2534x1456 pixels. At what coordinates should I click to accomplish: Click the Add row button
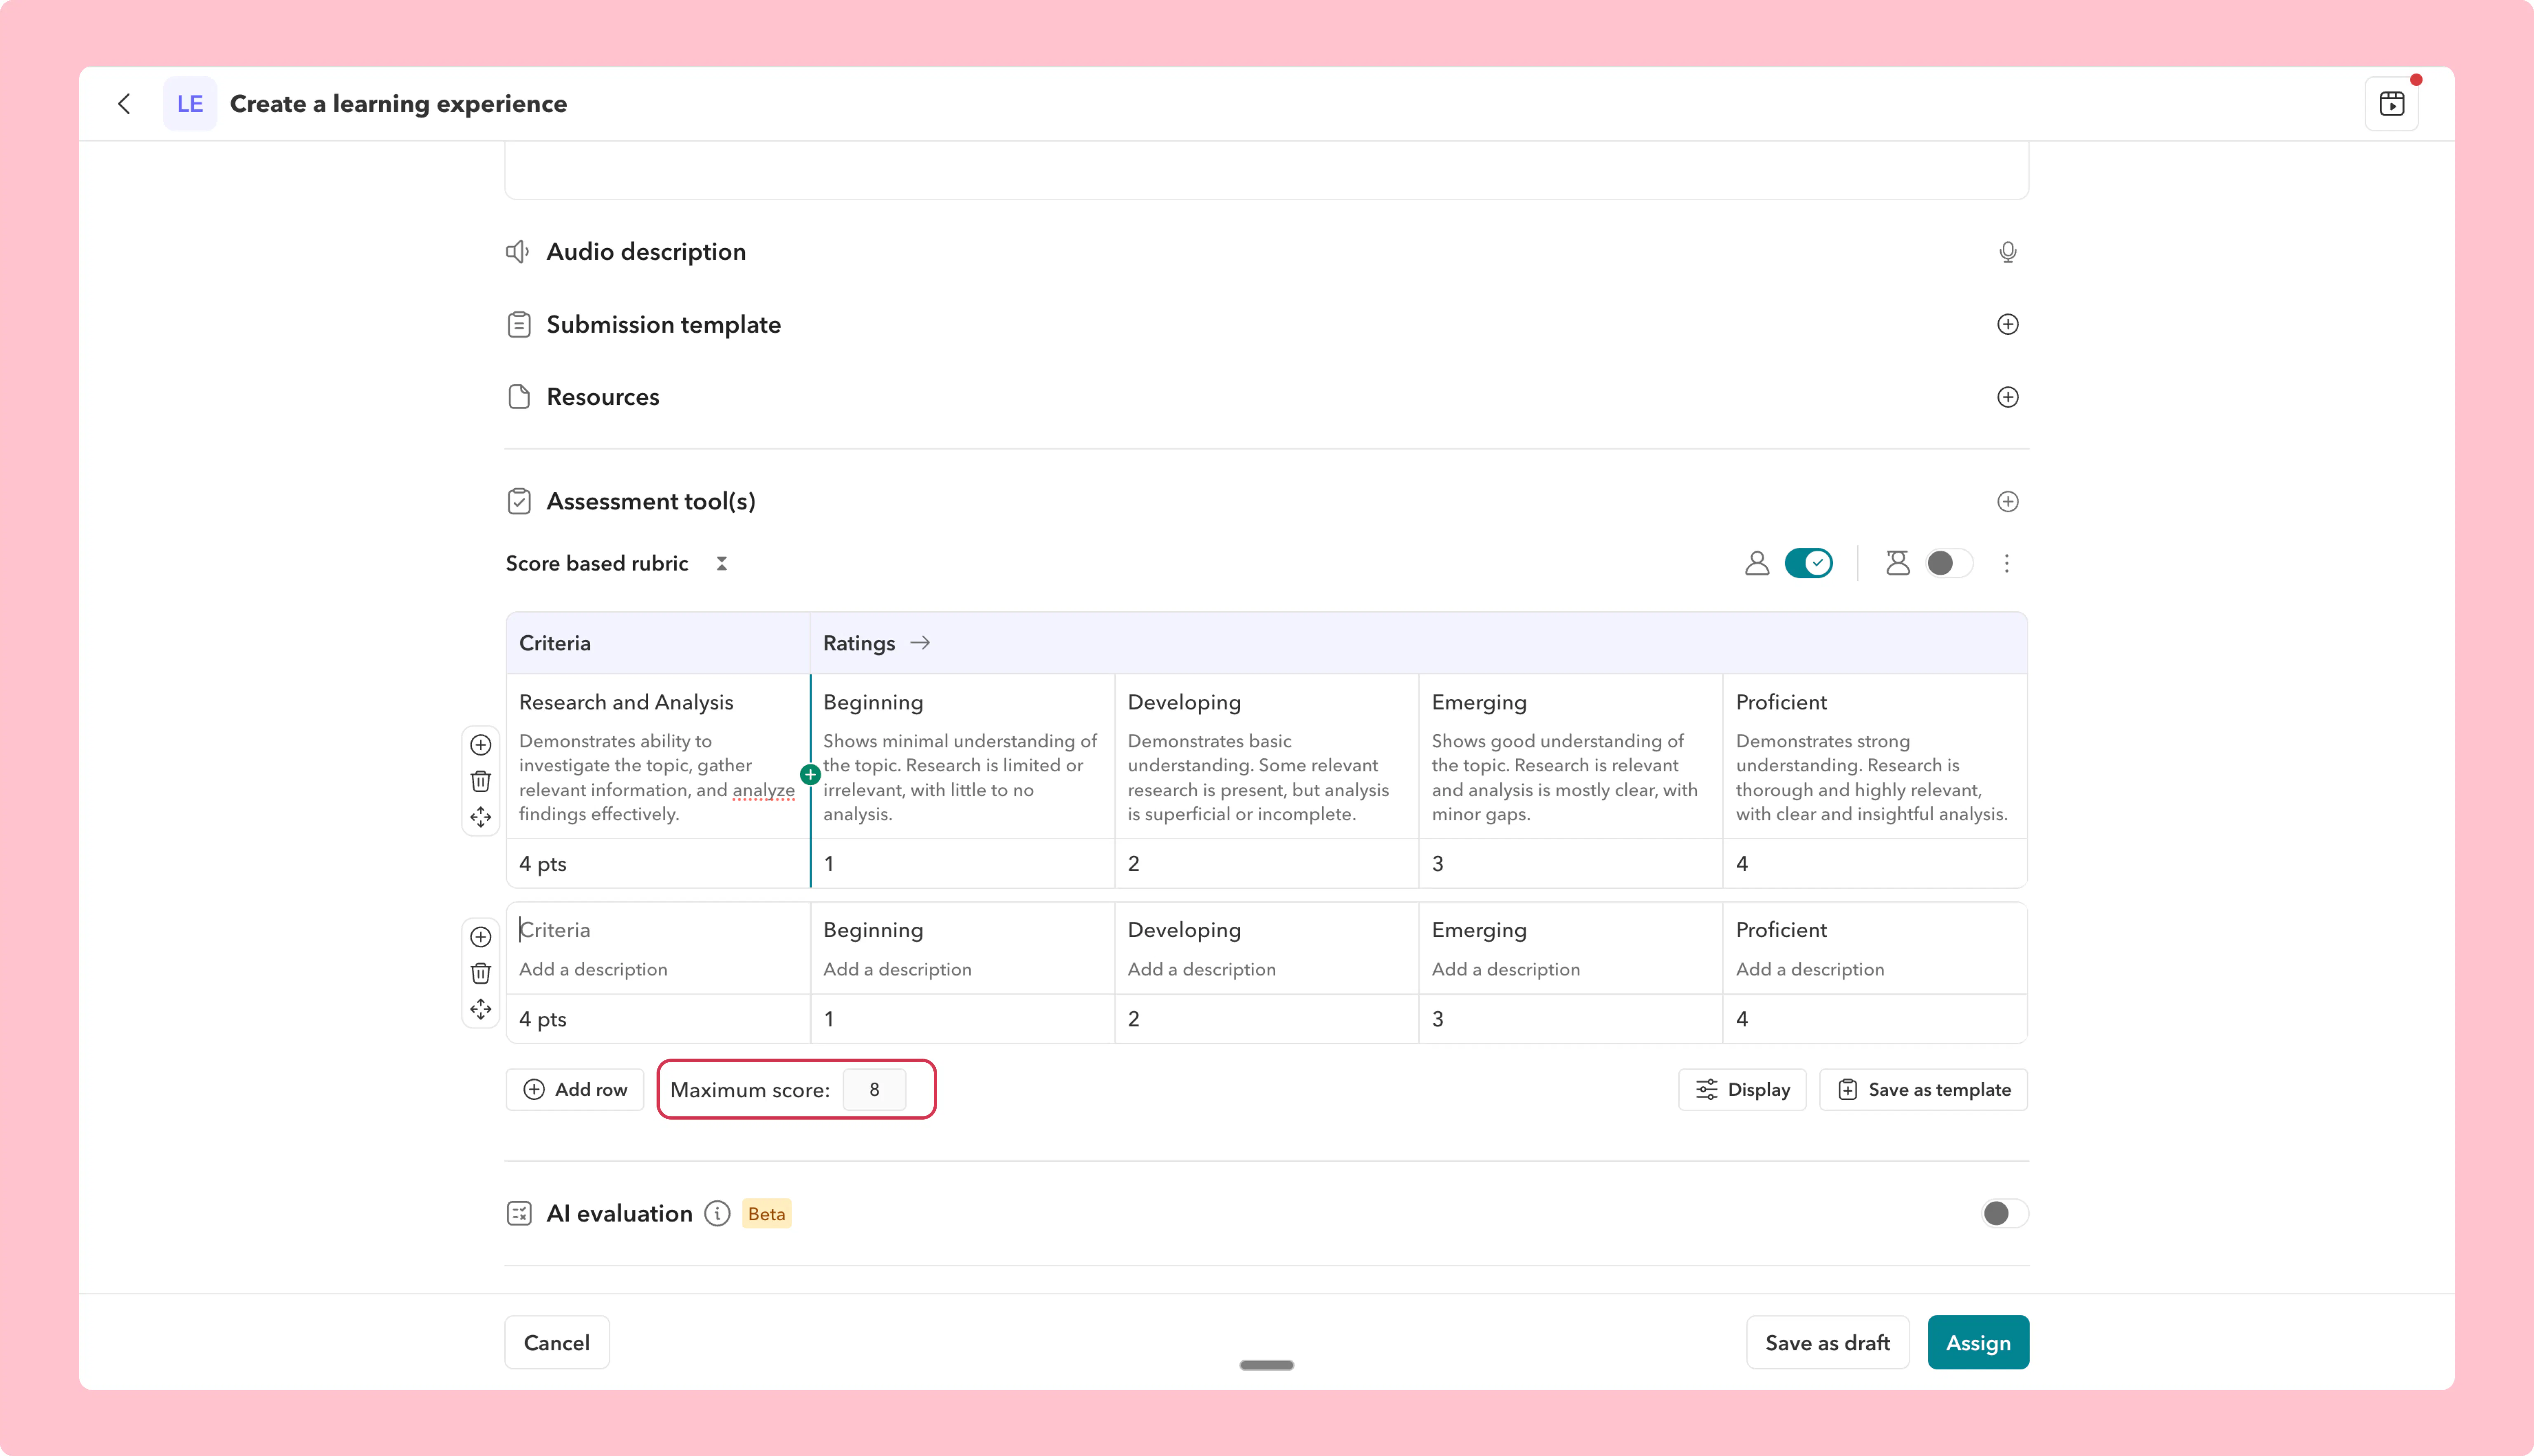(x=575, y=1090)
